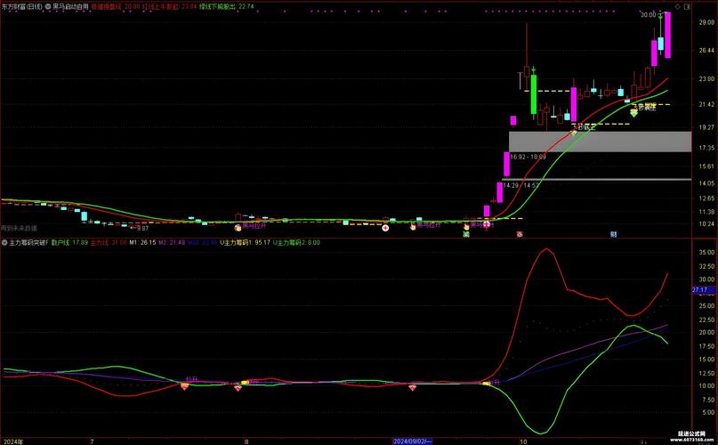Click the gray 16.92 - 18.89 gap zone
Image resolution: width=718 pixels, height=445 pixels.
tap(600, 141)
